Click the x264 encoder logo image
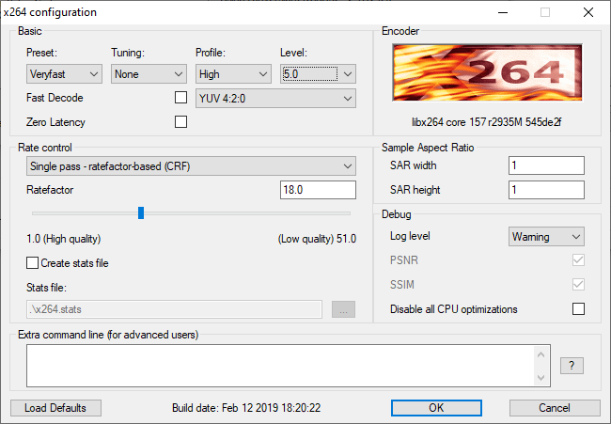Screen dimensions: 611x424 (487, 72)
